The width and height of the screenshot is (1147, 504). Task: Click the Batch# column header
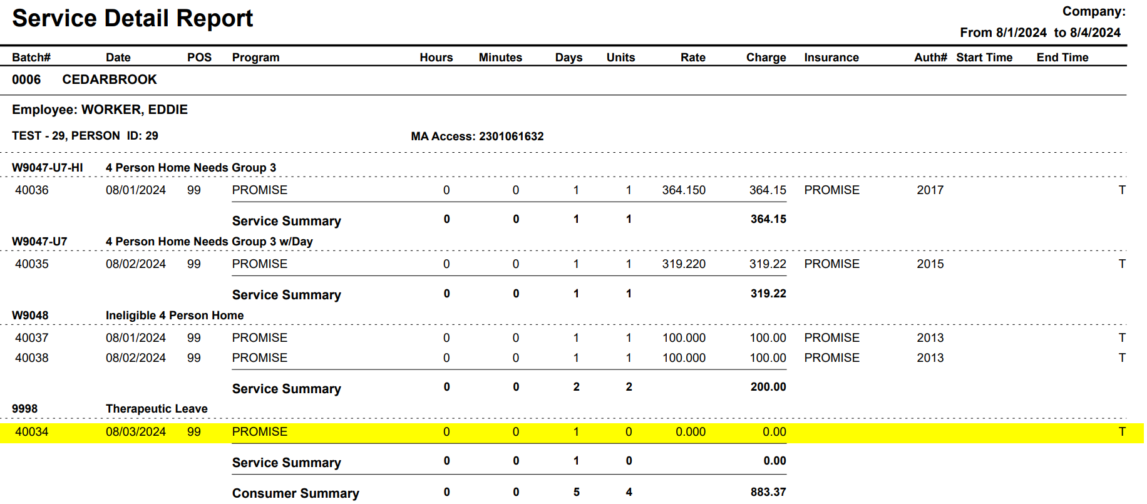click(x=31, y=58)
